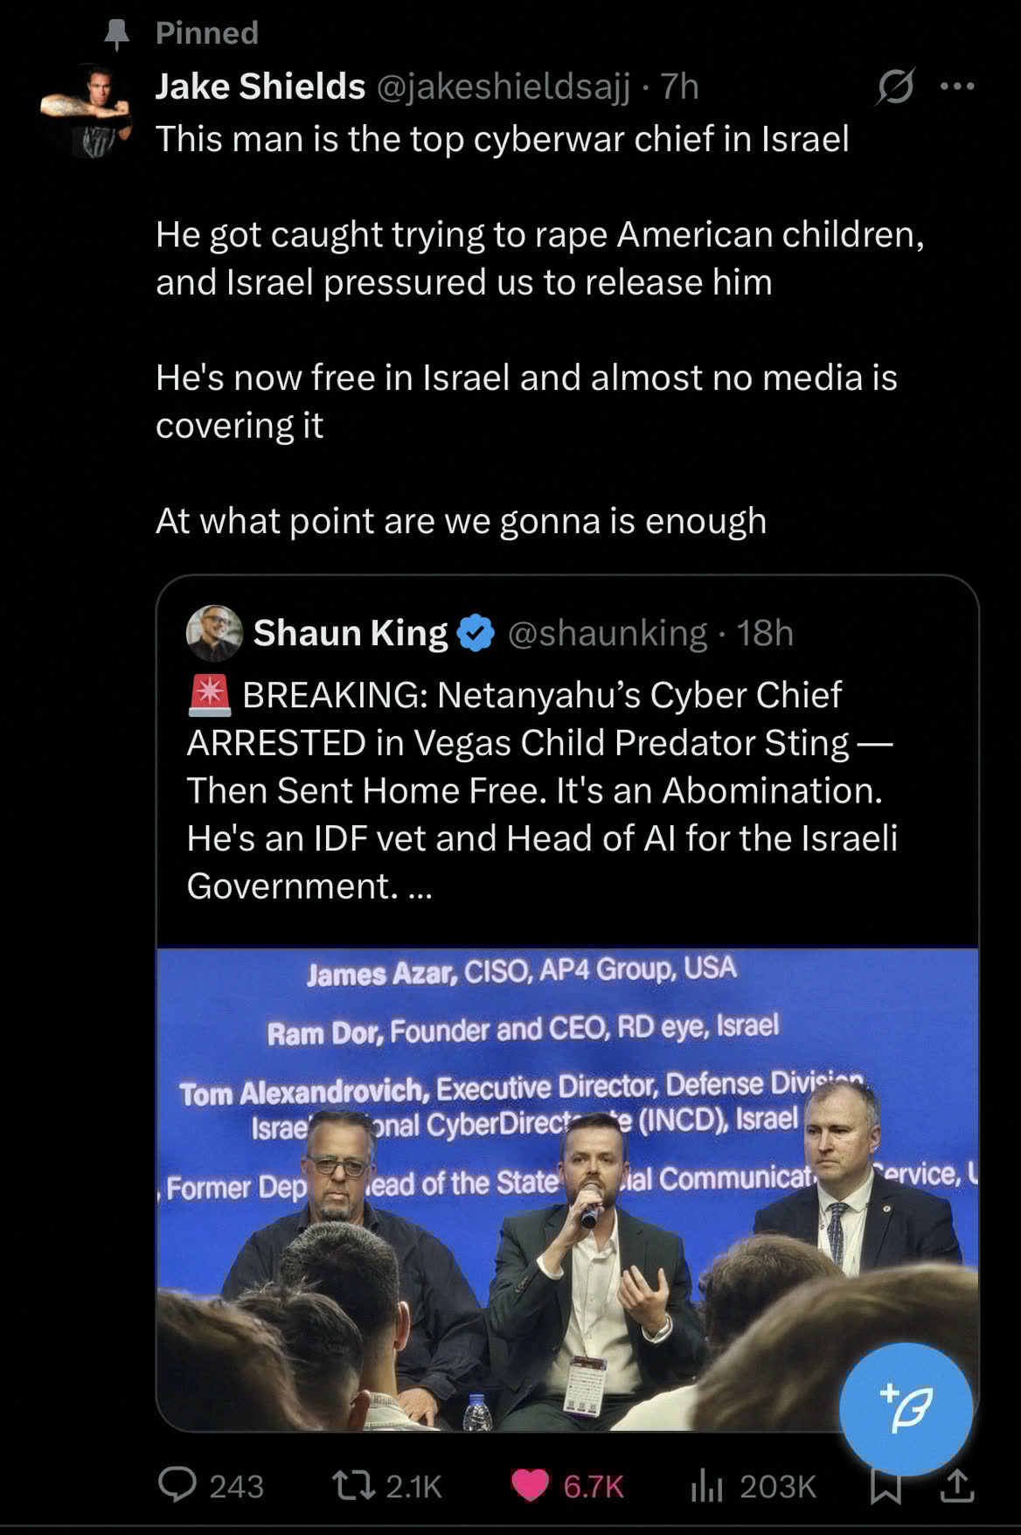The width and height of the screenshot is (1021, 1535).
Task: Tap the Jake Shields display name
Action: coord(260,87)
